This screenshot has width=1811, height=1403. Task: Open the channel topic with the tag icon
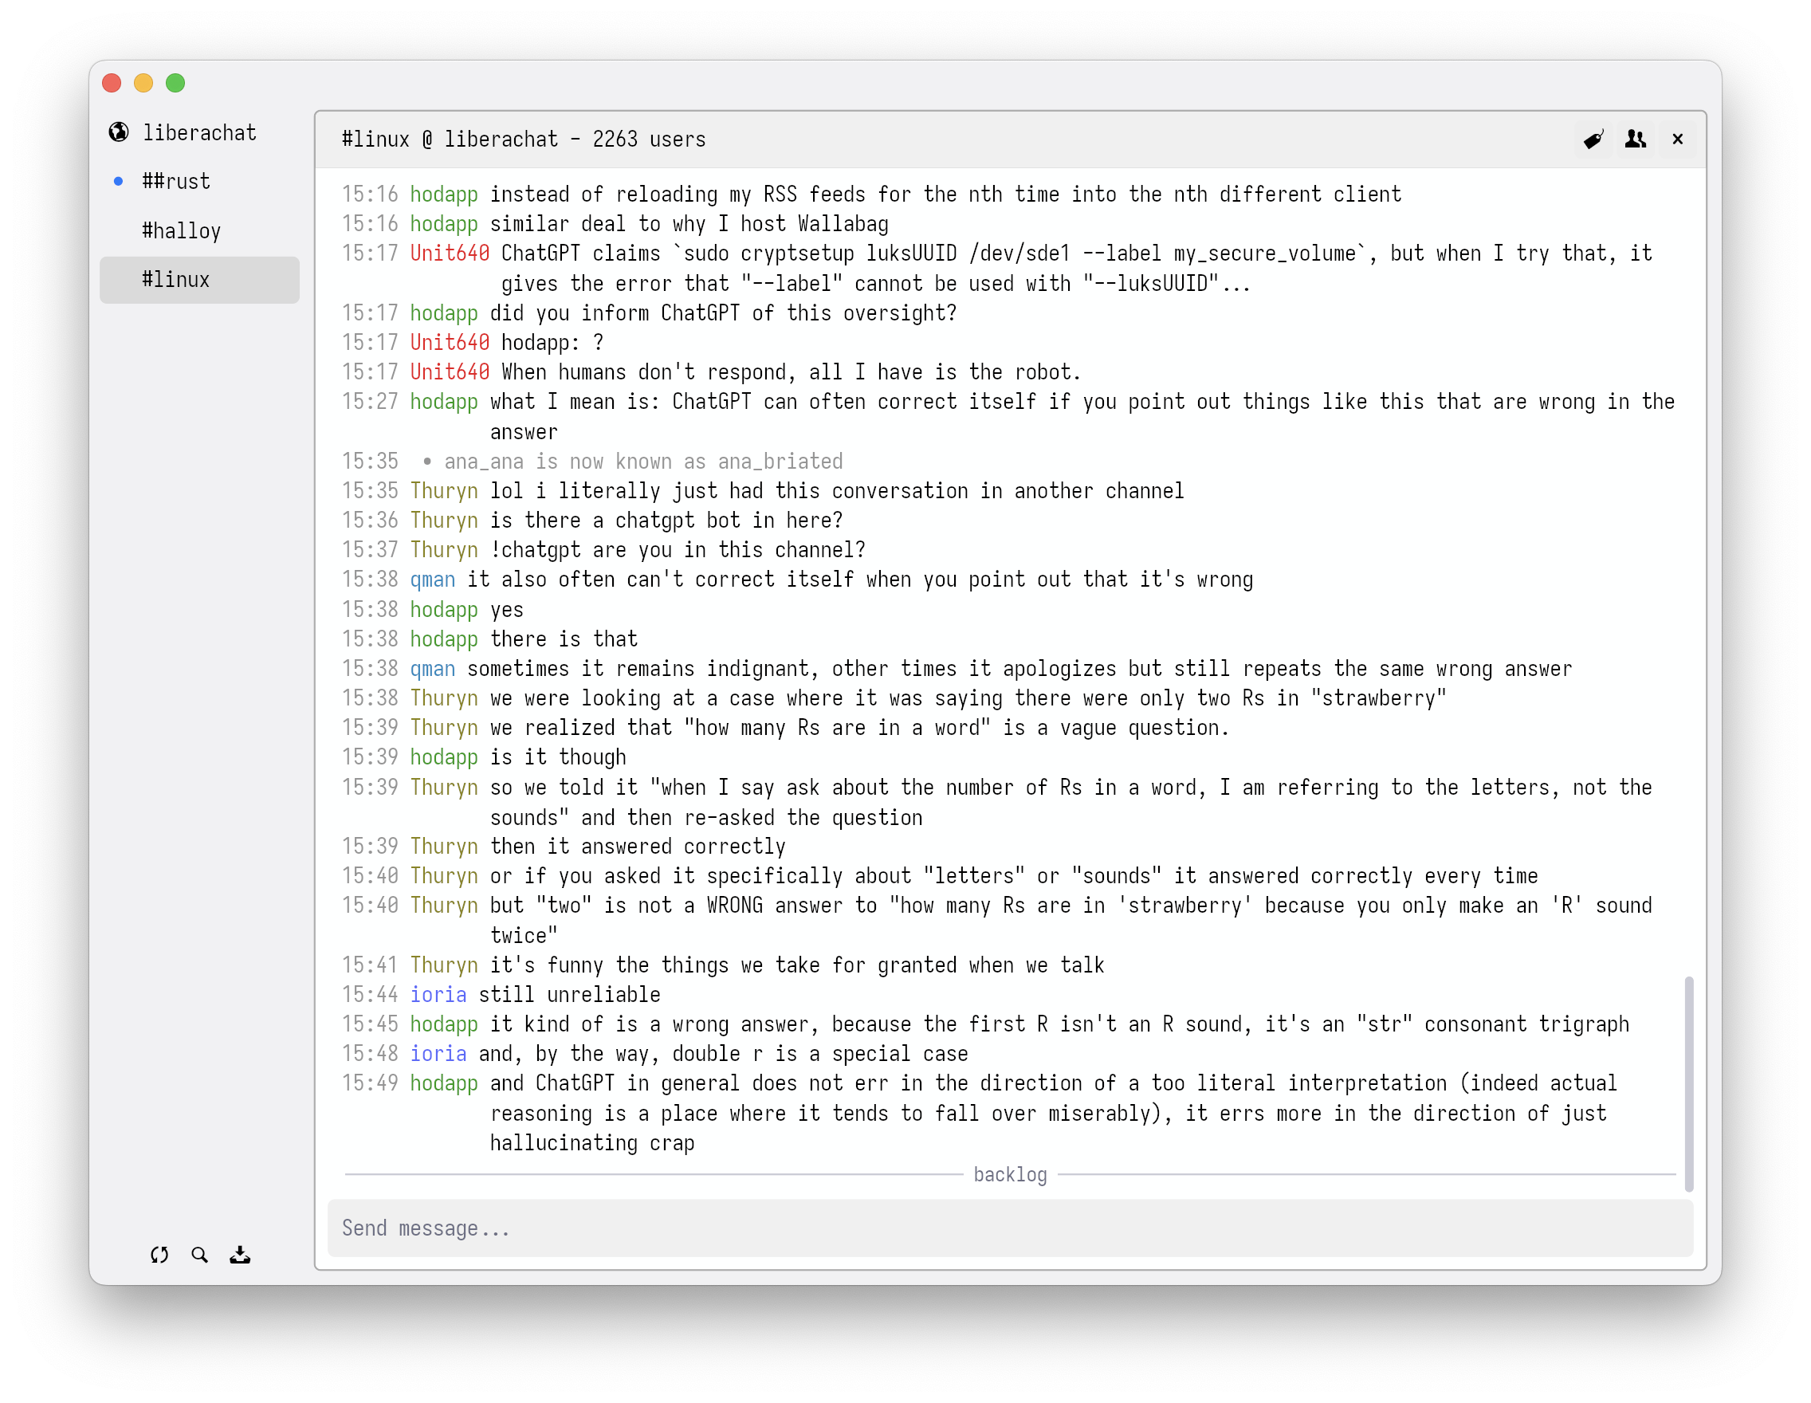(x=1593, y=140)
